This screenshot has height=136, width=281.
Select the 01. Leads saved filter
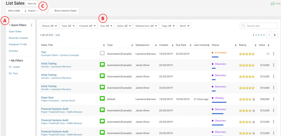pyautogui.click(x=14, y=67)
